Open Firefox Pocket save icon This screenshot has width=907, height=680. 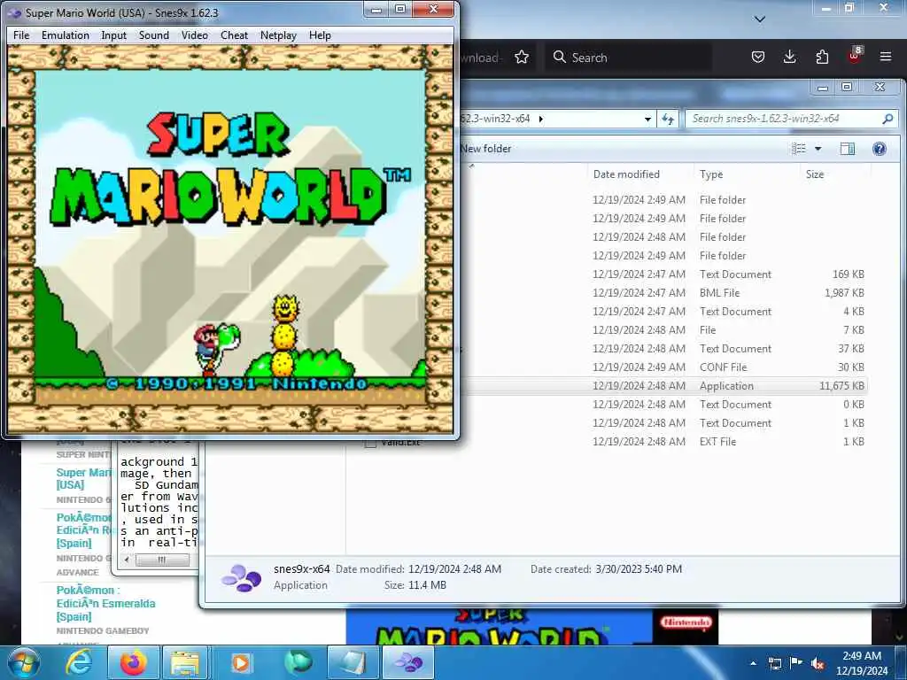(758, 57)
